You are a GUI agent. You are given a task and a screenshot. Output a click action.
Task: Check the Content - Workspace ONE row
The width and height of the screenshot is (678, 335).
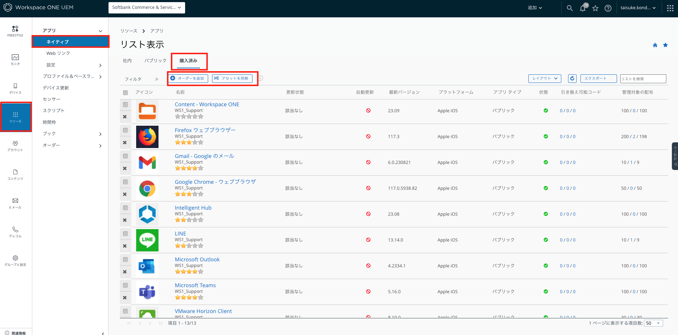coord(126,105)
